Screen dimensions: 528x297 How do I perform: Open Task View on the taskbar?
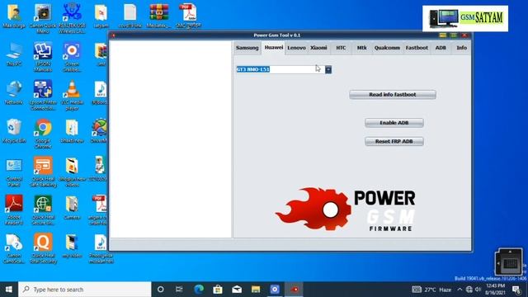[179, 290]
